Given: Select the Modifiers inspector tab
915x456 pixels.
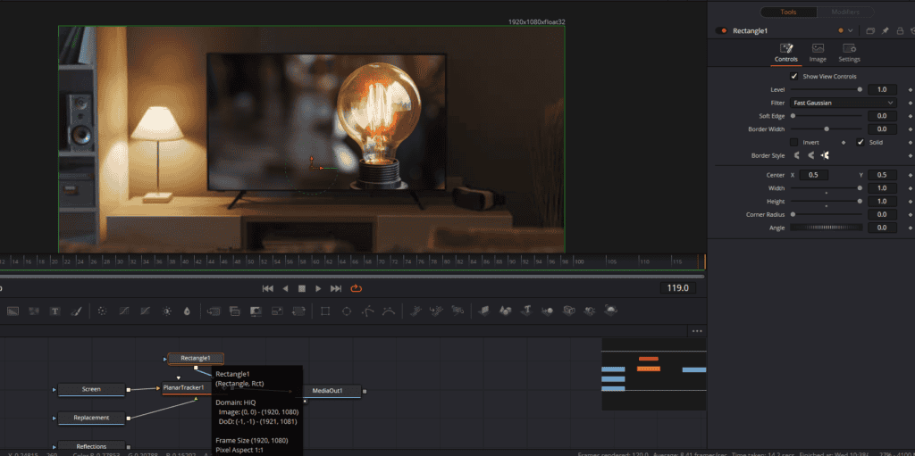Looking at the screenshot, I should 845,12.
